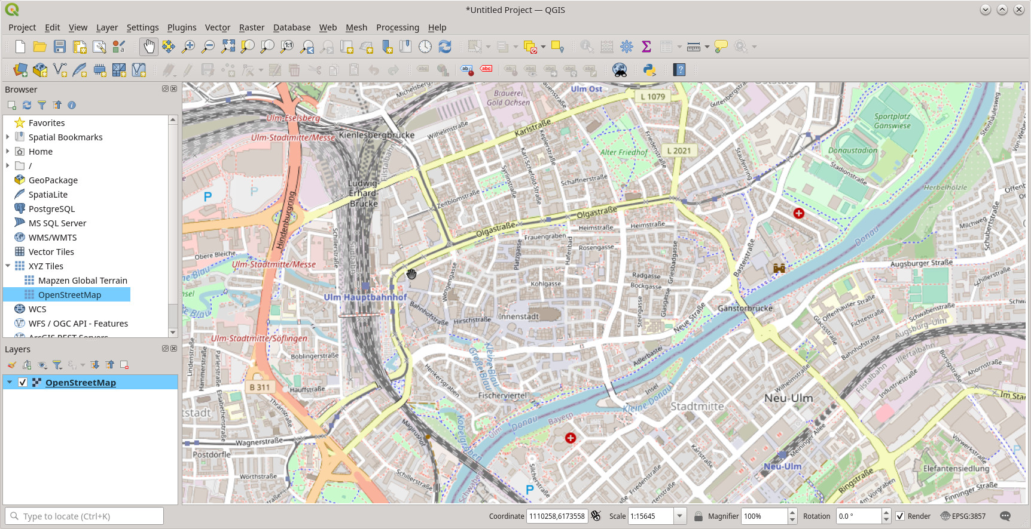The height and width of the screenshot is (529, 1031).
Task: Refresh the map canvas
Action: coord(445,47)
